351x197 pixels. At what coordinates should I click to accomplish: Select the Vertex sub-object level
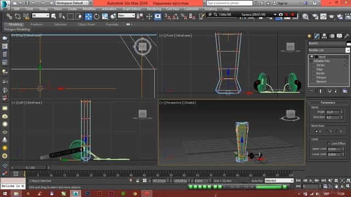(320, 65)
